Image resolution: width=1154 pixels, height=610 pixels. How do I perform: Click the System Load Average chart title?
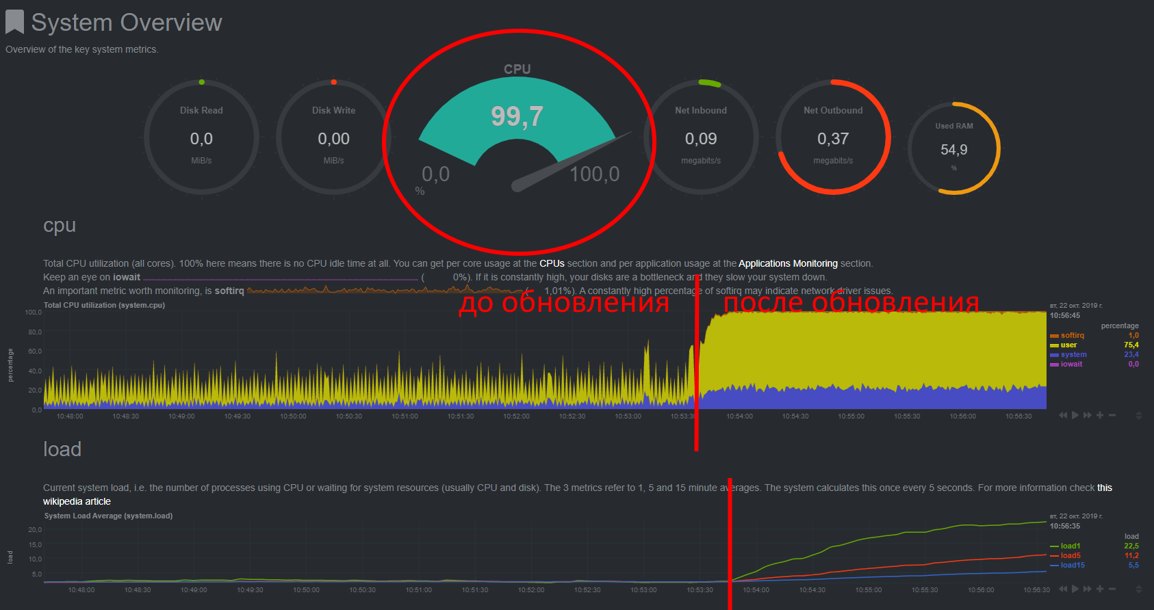108,516
